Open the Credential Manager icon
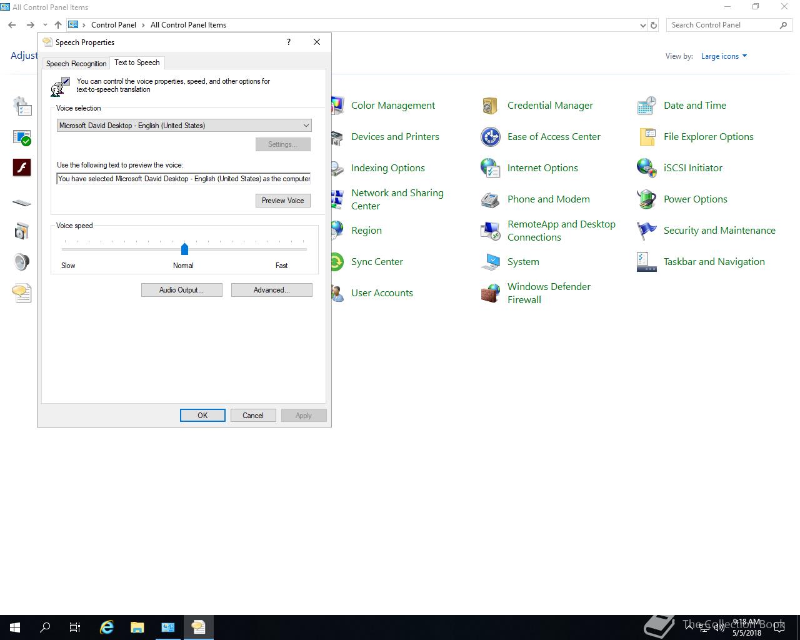800x640 pixels. click(x=490, y=106)
